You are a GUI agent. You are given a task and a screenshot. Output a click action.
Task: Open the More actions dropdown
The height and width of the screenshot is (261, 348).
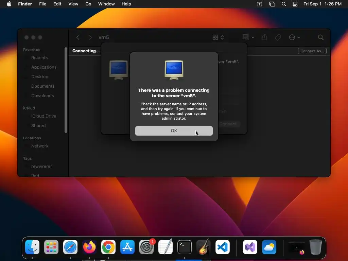[295, 37]
